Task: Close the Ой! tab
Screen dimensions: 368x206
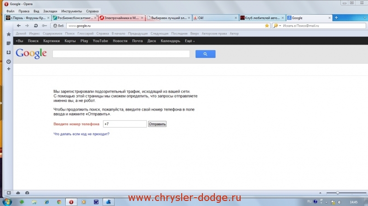Action: point(236,18)
